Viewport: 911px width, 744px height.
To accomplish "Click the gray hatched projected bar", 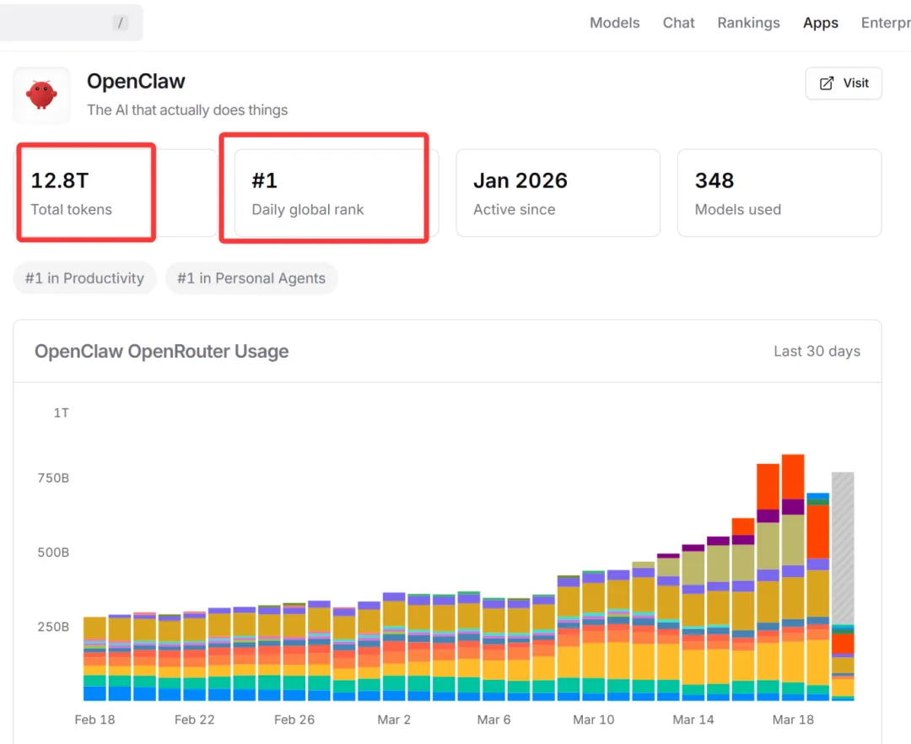I will point(843,547).
